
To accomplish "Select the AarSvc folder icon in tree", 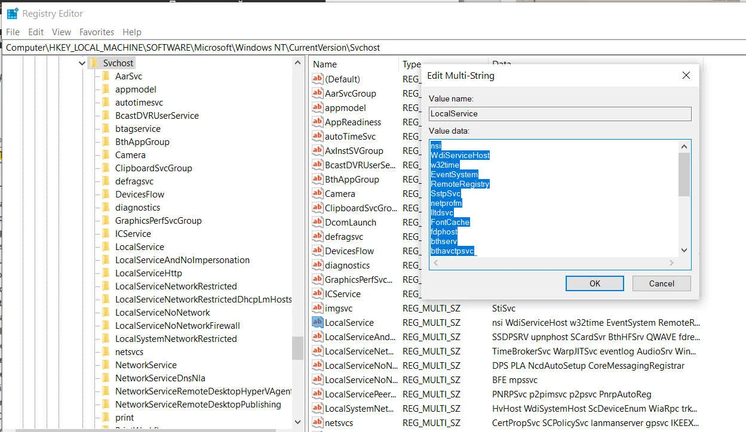I will click(106, 76).
